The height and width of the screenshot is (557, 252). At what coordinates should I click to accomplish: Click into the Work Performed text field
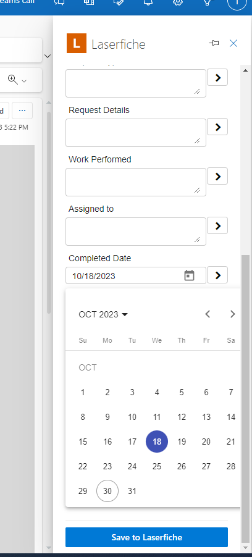tap(136, 182)
